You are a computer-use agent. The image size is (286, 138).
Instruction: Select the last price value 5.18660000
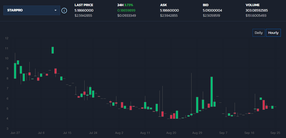(84, 10)
